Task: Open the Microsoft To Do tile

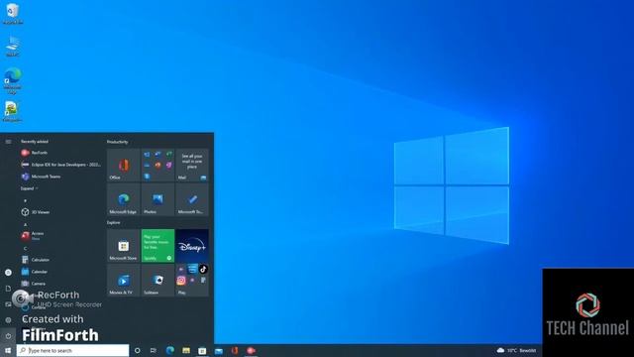Action: pyautogui.click(x=192, y=199)
